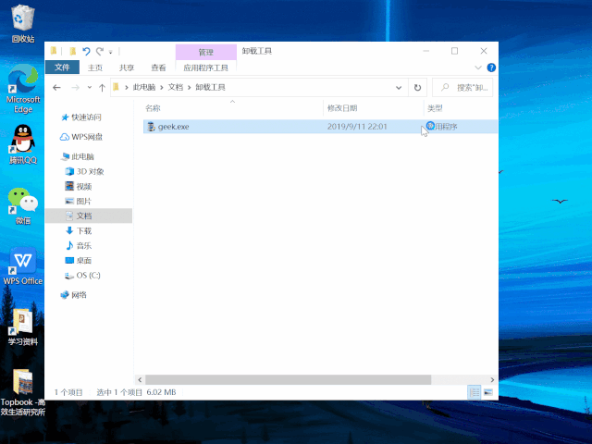Switch to details view in the status bar
The image size is (592, 444).
pyautogui.click(x=475, y=392)
